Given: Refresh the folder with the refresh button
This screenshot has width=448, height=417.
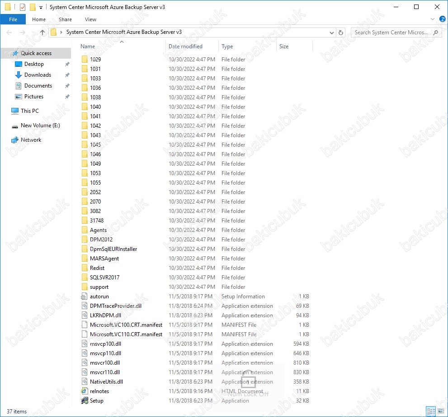Looking at the screenshot, I should (x=340, y=32).
